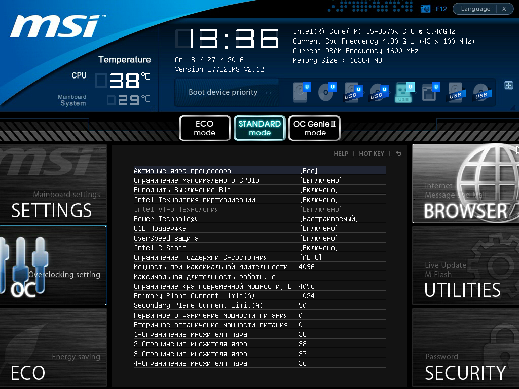Click Memory Size : 16384 MB text
This screenshot has width=519, height=389.
point(338,60)
